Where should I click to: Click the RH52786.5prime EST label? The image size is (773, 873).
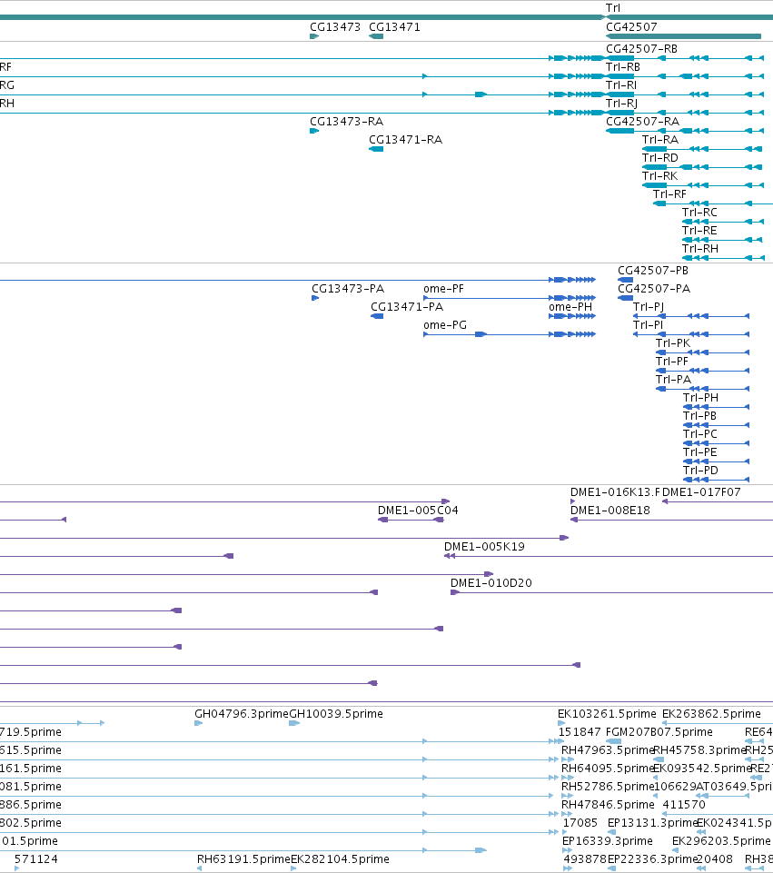click(x=608, y=787)
